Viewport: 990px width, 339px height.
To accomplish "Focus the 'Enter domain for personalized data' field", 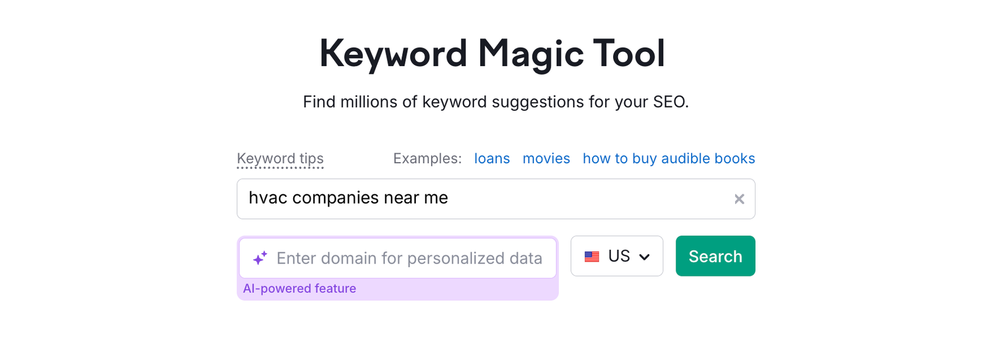I will tap(398, 258).
